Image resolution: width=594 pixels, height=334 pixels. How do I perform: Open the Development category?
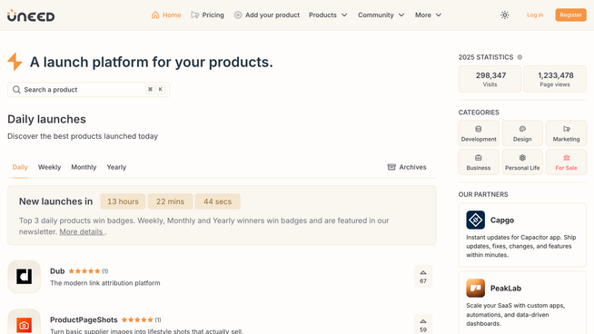[479, 133]
